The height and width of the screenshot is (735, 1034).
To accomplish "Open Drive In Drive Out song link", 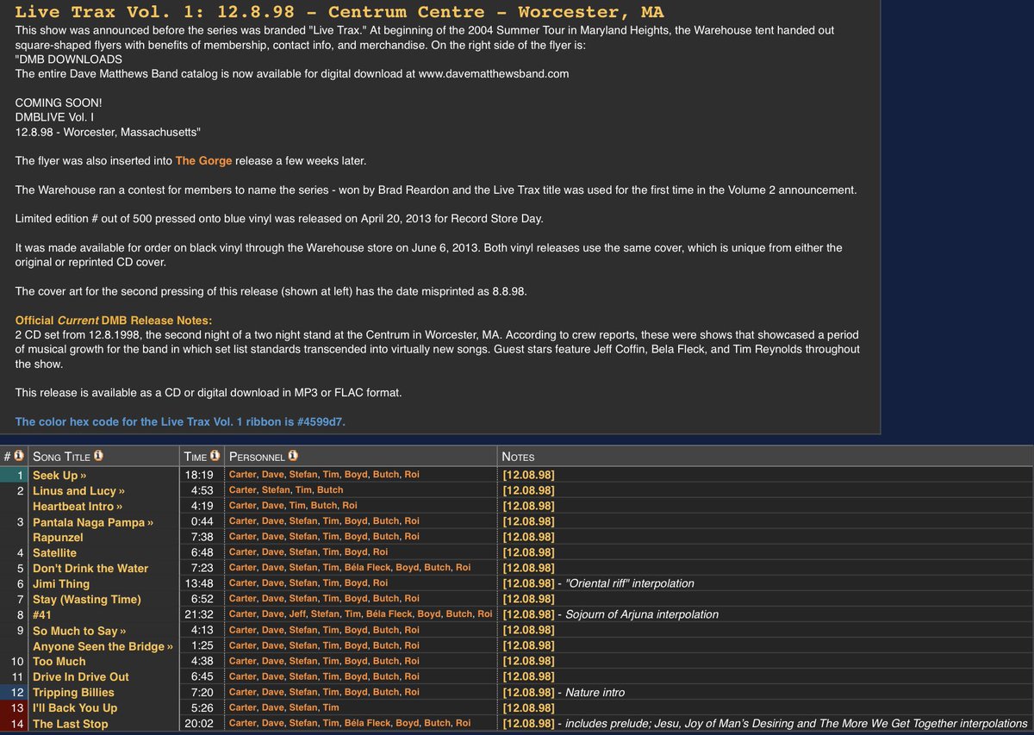I will (81, 677).
